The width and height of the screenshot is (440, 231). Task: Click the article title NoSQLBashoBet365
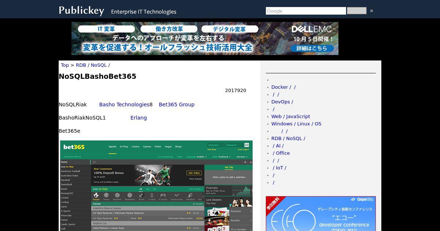[x=98, y=76]
